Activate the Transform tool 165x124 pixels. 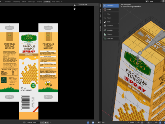point(111,26)
